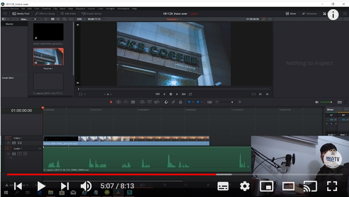This screenshot has width=349, height=197.
Task: Lock the Video 1 track
Action: pyautogui.click(x=9, y=143)
